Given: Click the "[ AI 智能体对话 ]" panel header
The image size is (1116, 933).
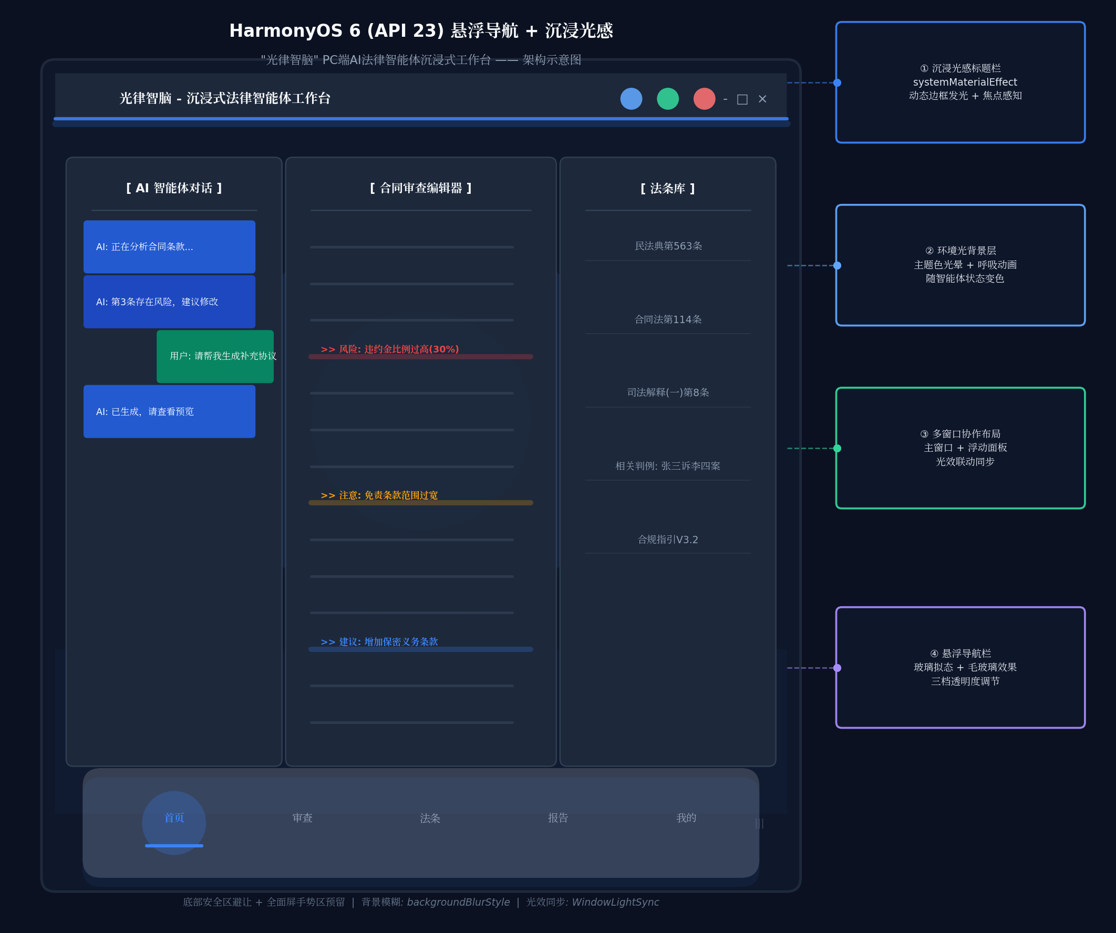Looking at the screenshot, I should (x=174, y=189).
